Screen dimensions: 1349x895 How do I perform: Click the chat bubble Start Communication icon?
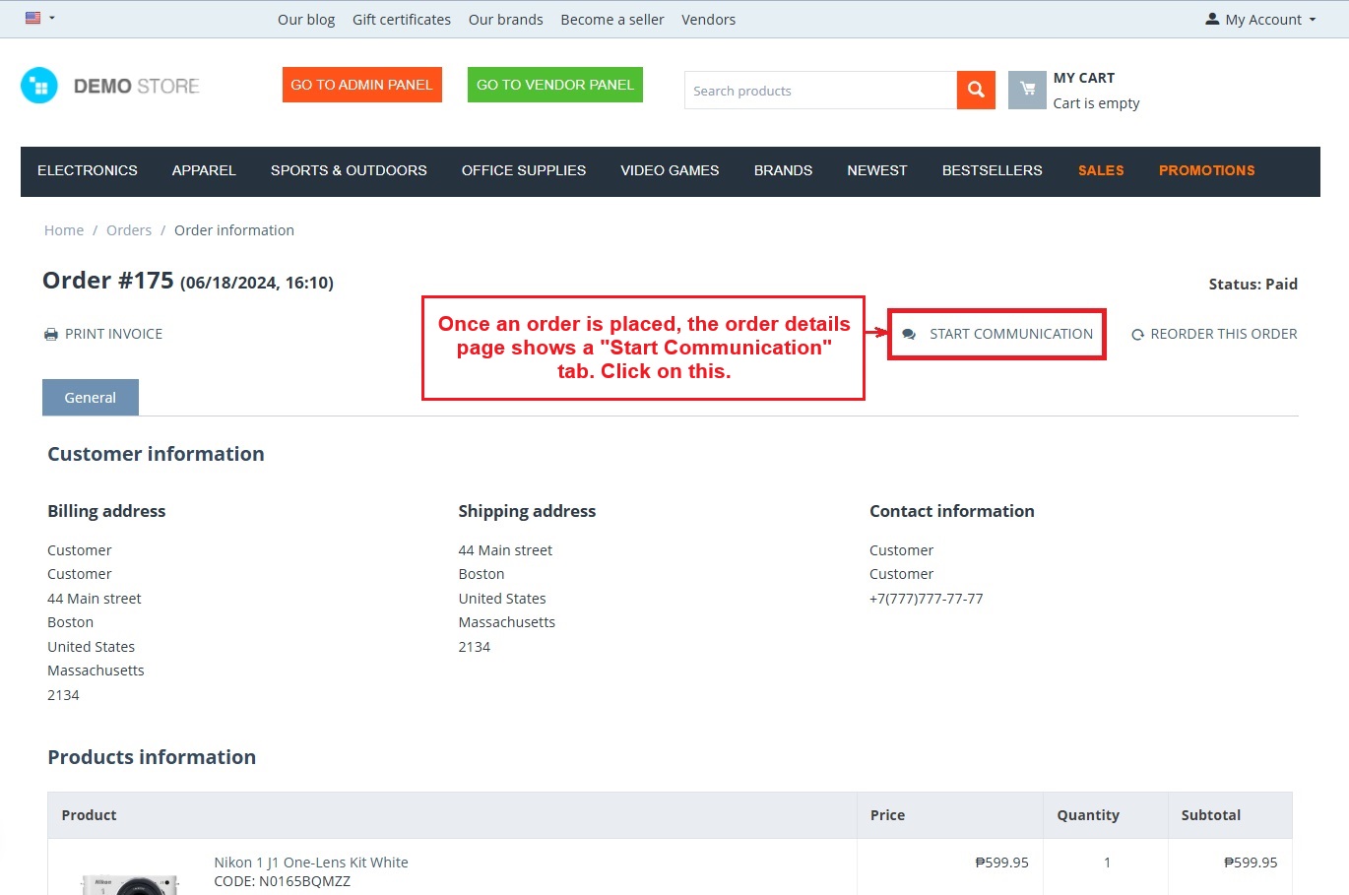coord(909,335)
